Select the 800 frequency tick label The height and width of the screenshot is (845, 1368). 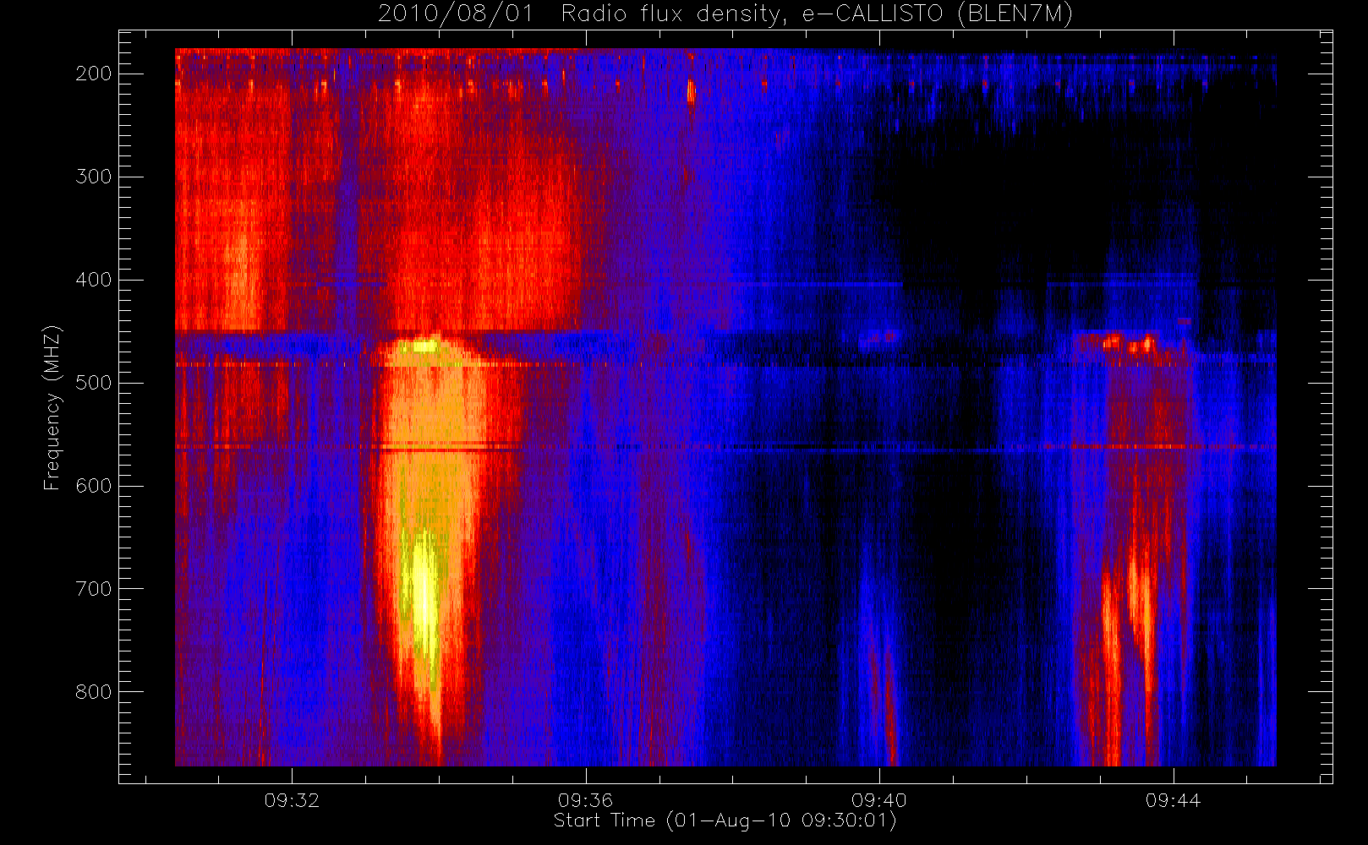pyautogui.click(x=93, y=692)
